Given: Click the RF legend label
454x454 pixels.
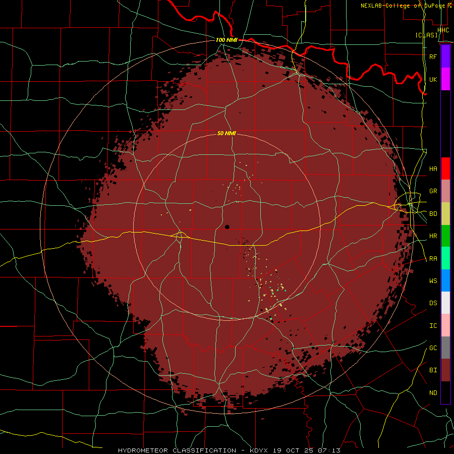Looking at the screenshot, I should tap(433, 56).
